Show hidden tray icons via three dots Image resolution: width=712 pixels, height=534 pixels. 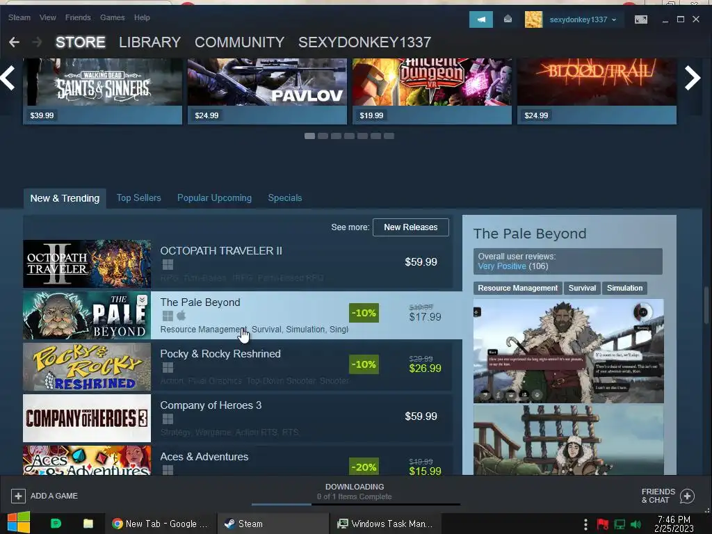(x=585, y=524)
